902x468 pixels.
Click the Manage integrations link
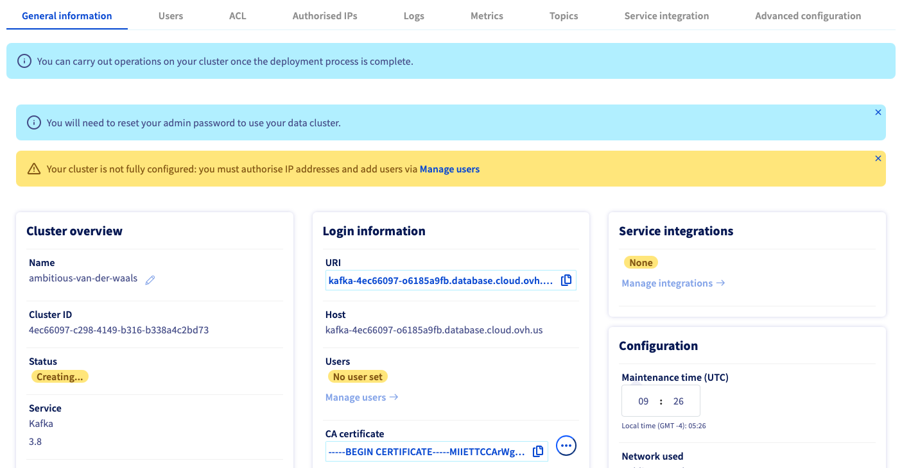[x=673, y=283]
